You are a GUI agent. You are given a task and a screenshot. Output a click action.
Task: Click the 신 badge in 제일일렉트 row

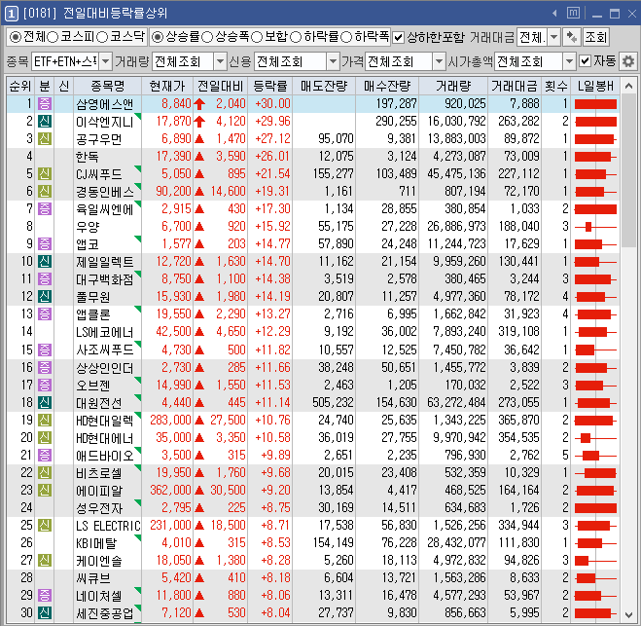click(x=45, y=261)
